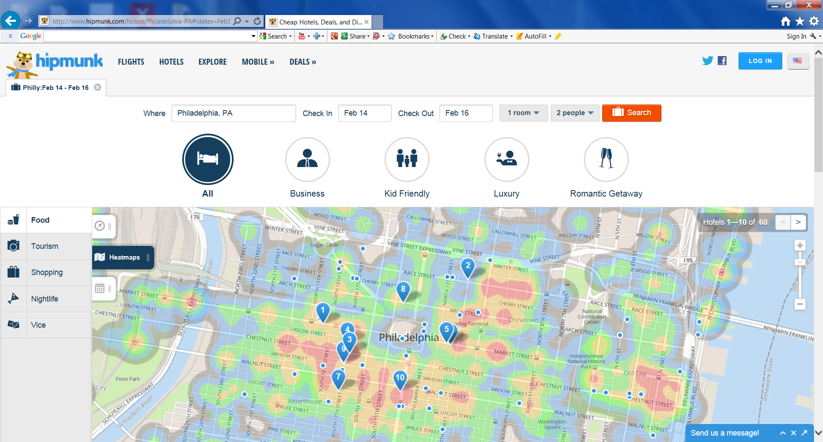Click map zoom-in plus button
Screen dimensions: 823x442
[x=799, y=245]
